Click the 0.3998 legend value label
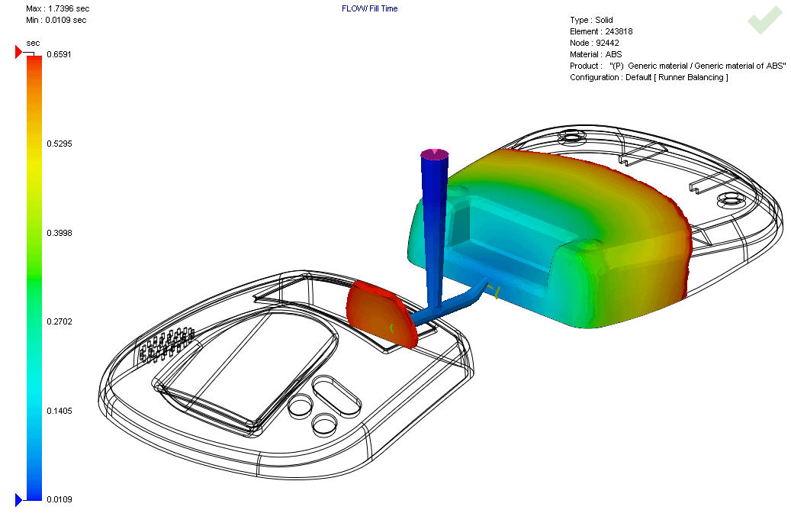 pos(60,233)
